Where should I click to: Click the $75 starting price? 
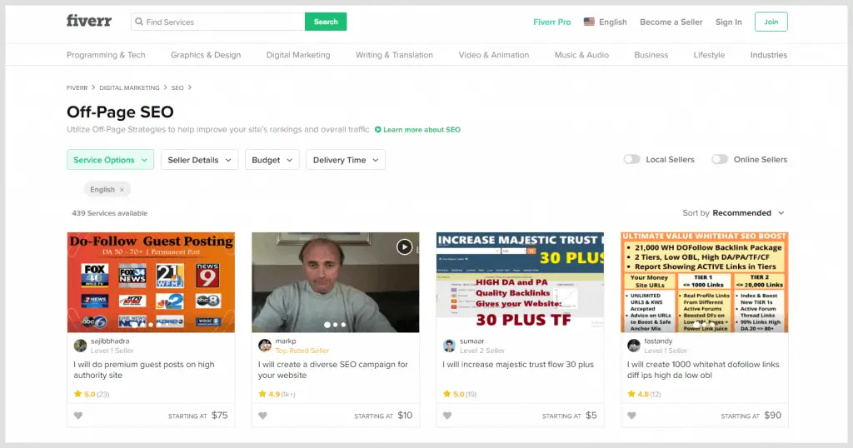(x=220, y=416)
